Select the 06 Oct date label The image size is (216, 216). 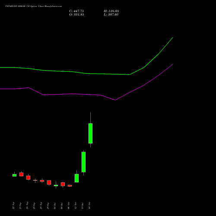click(69, 206)
